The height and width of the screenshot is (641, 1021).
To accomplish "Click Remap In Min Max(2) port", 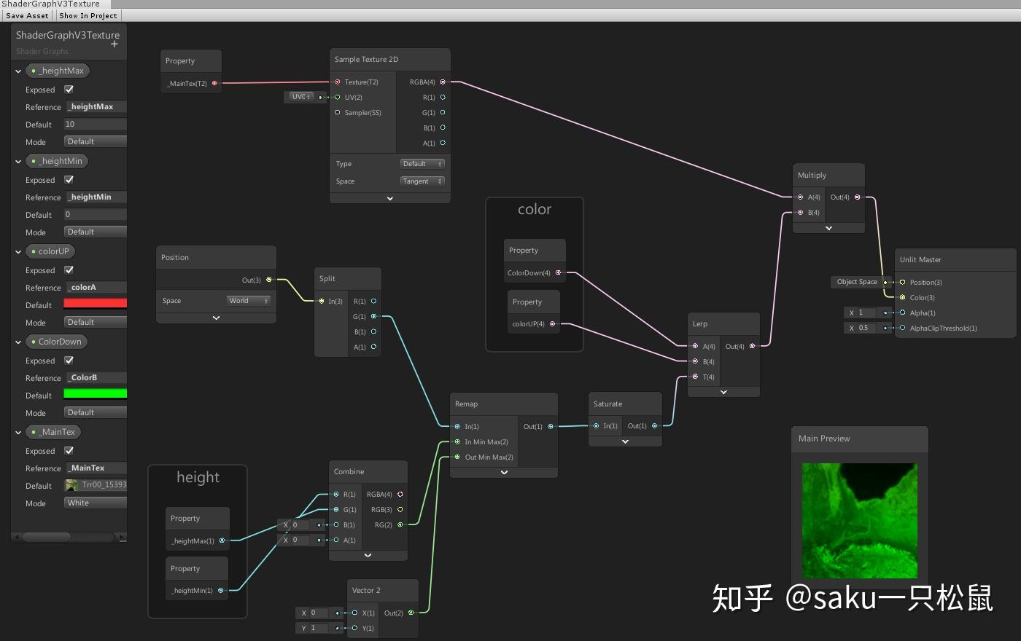I will click(x=457, y=442).
